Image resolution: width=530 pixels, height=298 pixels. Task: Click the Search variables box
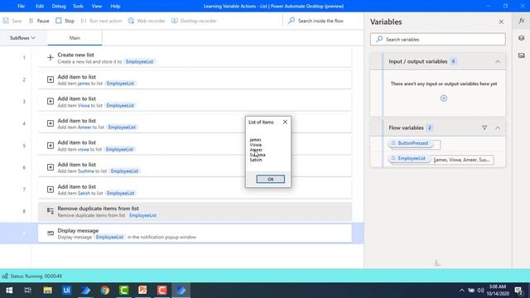pos(438,39)
